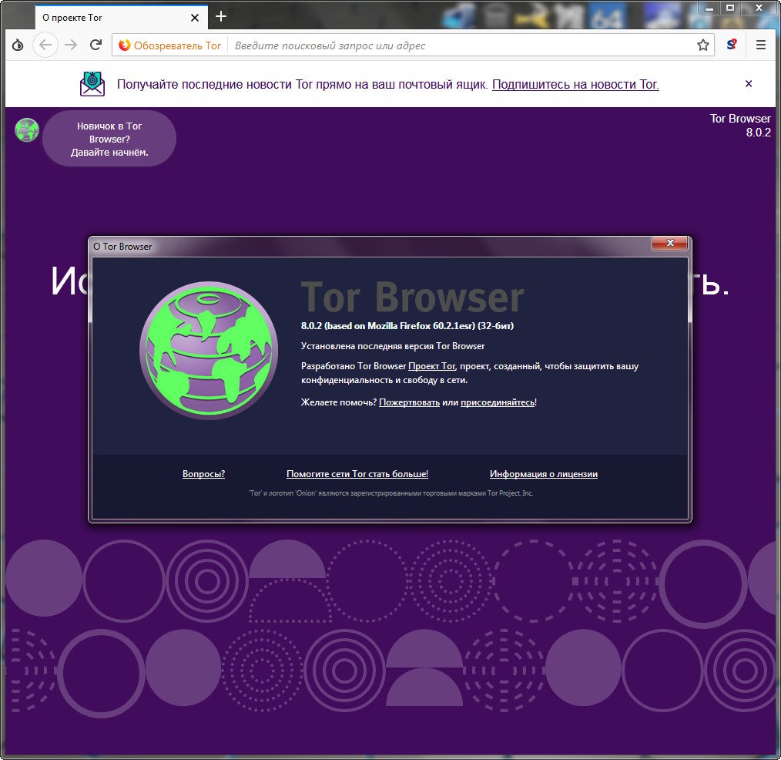Image resolution: width=781 pixels, height=760 pixels.
Task: Click the "Вопросы?" link in dialog
Action: [x=203, y=474]
